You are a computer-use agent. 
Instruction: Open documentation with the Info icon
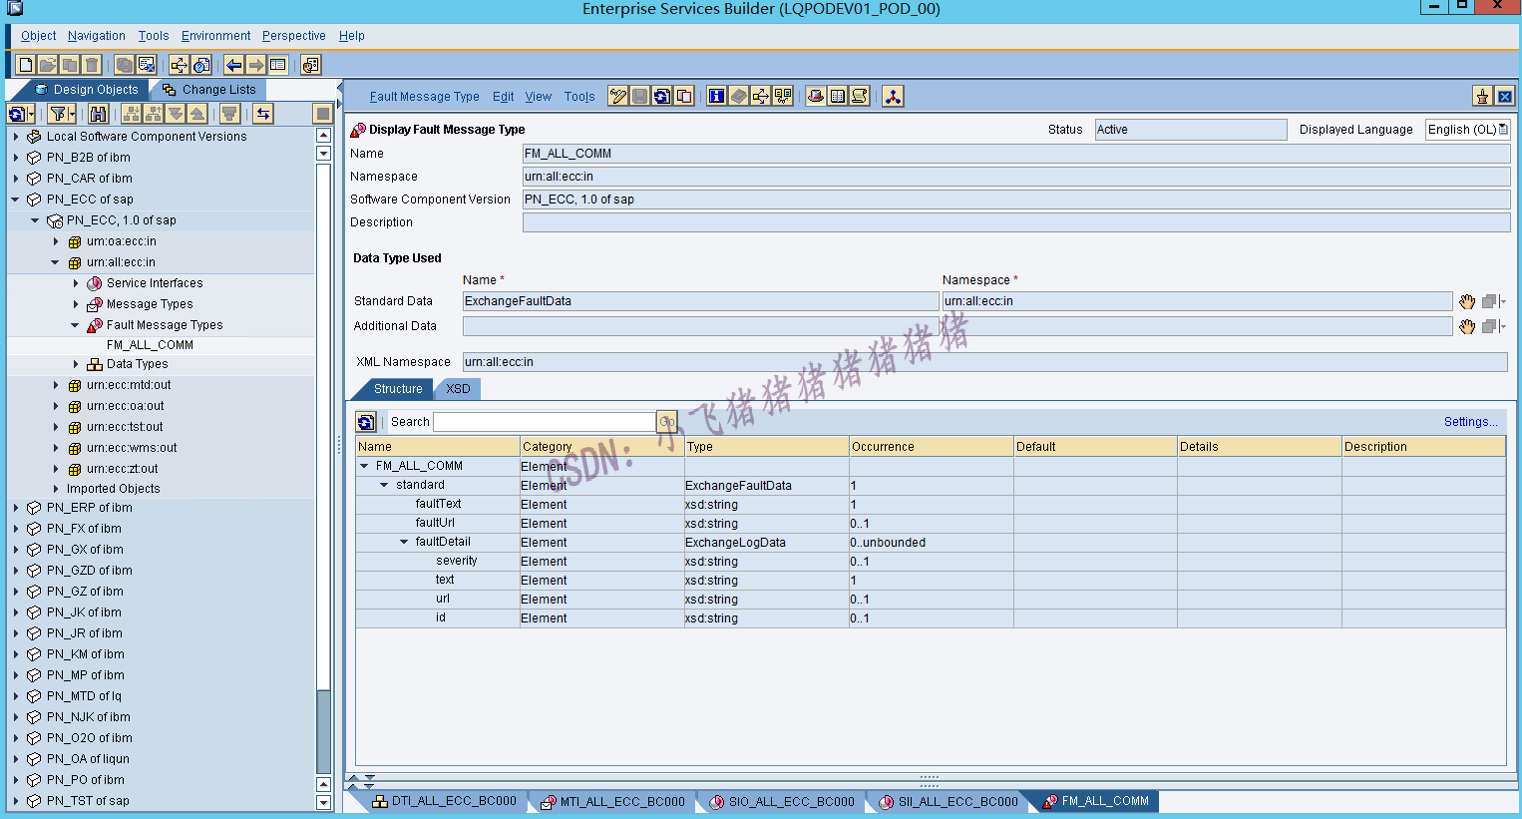(717, 96)
